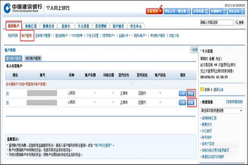This screenshot has width=248, height=165.
Task: Click 定制当前交易为登录首页 link
Action: click(x=215, y=150)
